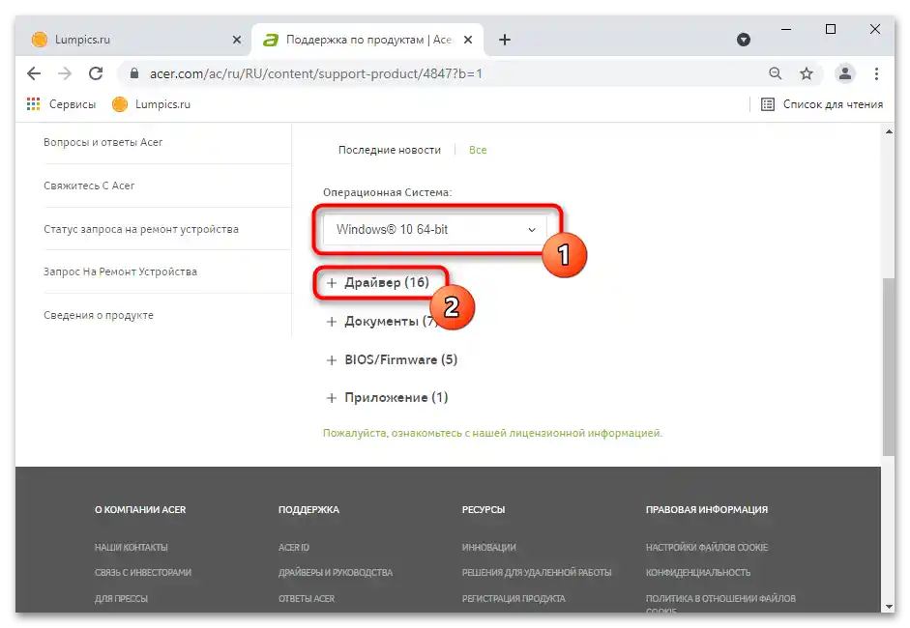Select the Поддержка по продуктам Acer tab
Screen dimensions: 910x628
[367, 40]
